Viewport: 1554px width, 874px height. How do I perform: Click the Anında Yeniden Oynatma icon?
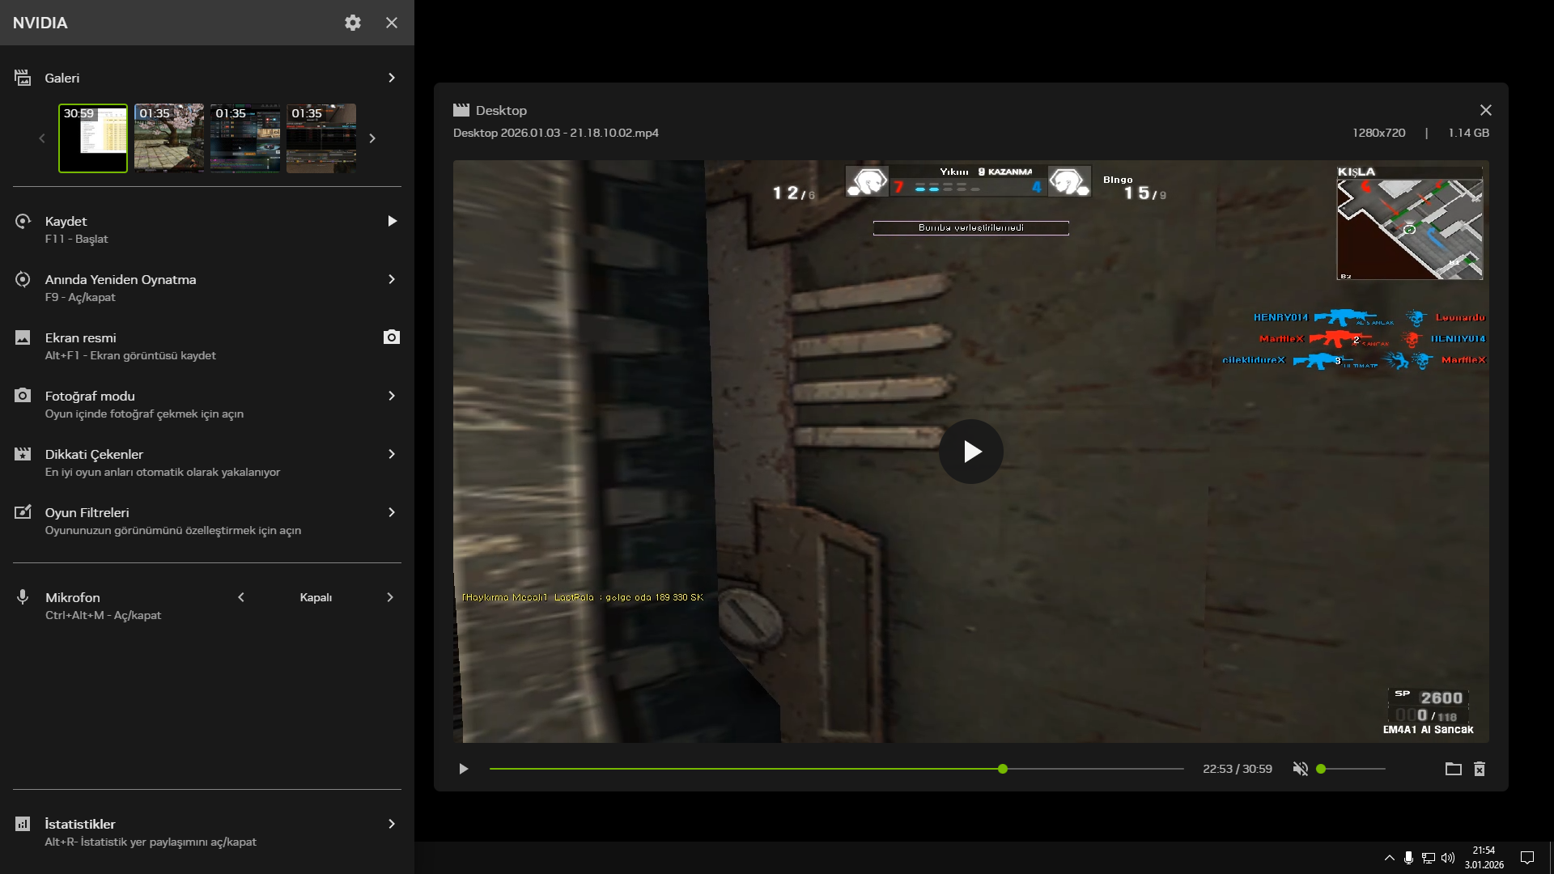click(23, 279)
